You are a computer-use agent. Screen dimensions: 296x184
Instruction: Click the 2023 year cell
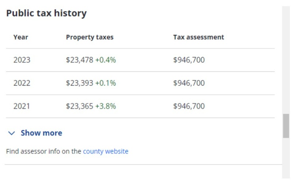pyautogui.click(x=22, y=60)
